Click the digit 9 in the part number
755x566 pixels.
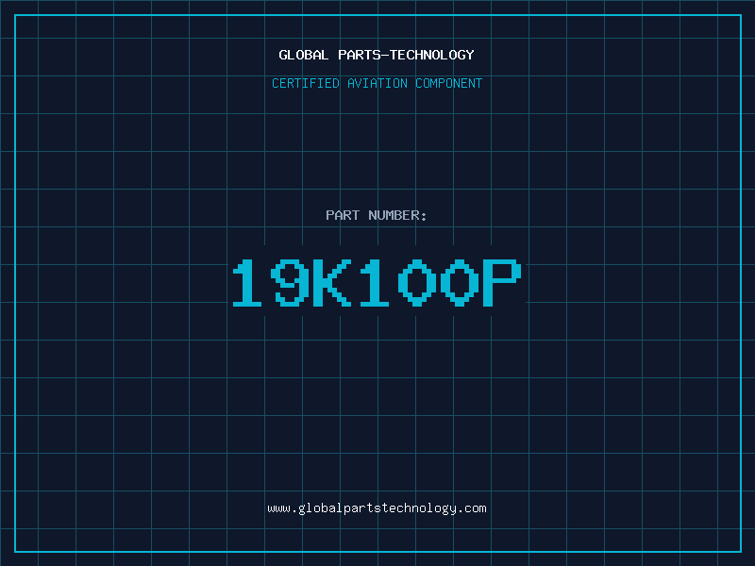[291, 282]
